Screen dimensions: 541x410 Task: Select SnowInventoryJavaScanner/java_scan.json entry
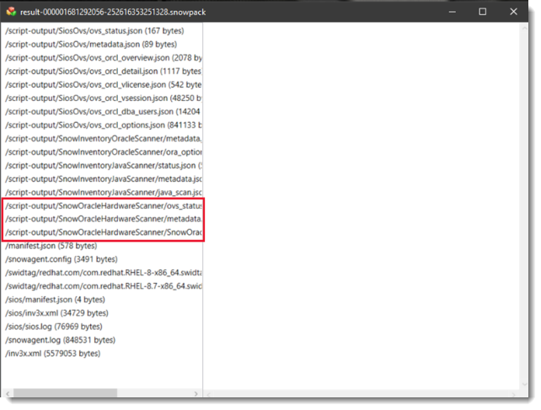pos(104,192)
